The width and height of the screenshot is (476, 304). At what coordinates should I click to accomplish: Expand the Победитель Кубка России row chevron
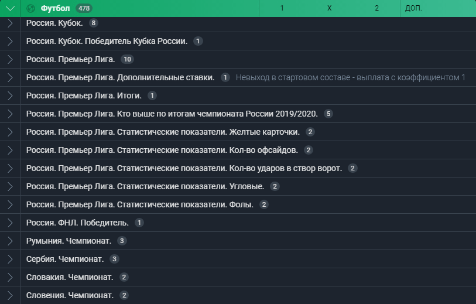10,42
